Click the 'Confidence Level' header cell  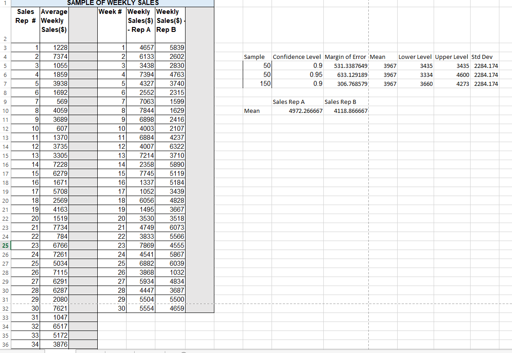point(297,57)
